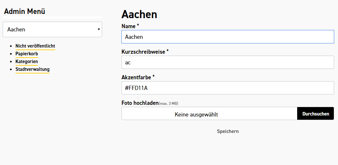Viewport: 338px width, 165px height.
Task: Focus the Name field containing Aachen
Action: click(x=227, y=37)
